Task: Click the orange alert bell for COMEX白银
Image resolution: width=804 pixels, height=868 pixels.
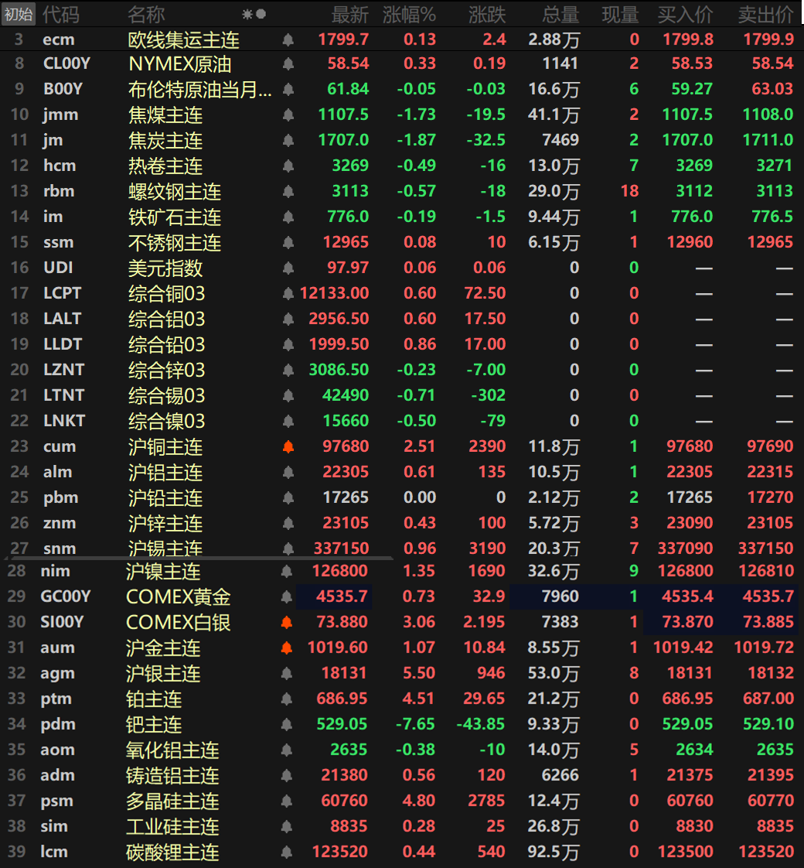Action: click(287, 622)
